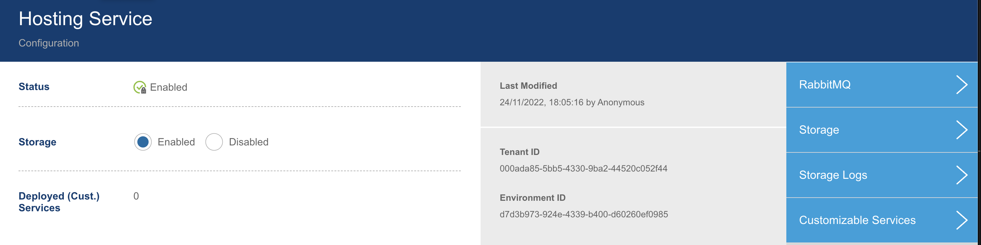Select the Environment ID value text
Screen dimensions: 981x245
(584, 214)
